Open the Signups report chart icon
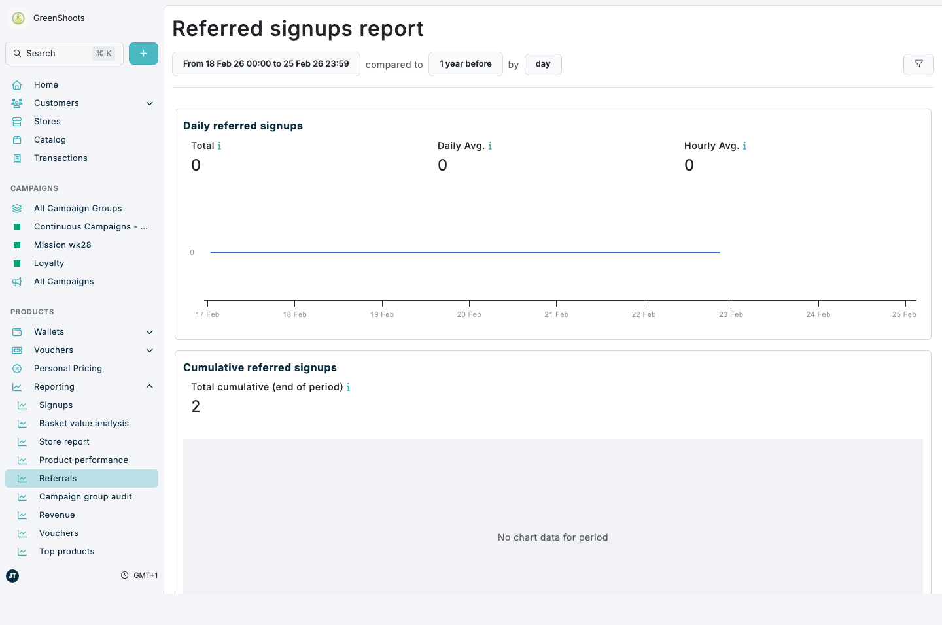 click(22, 405)
